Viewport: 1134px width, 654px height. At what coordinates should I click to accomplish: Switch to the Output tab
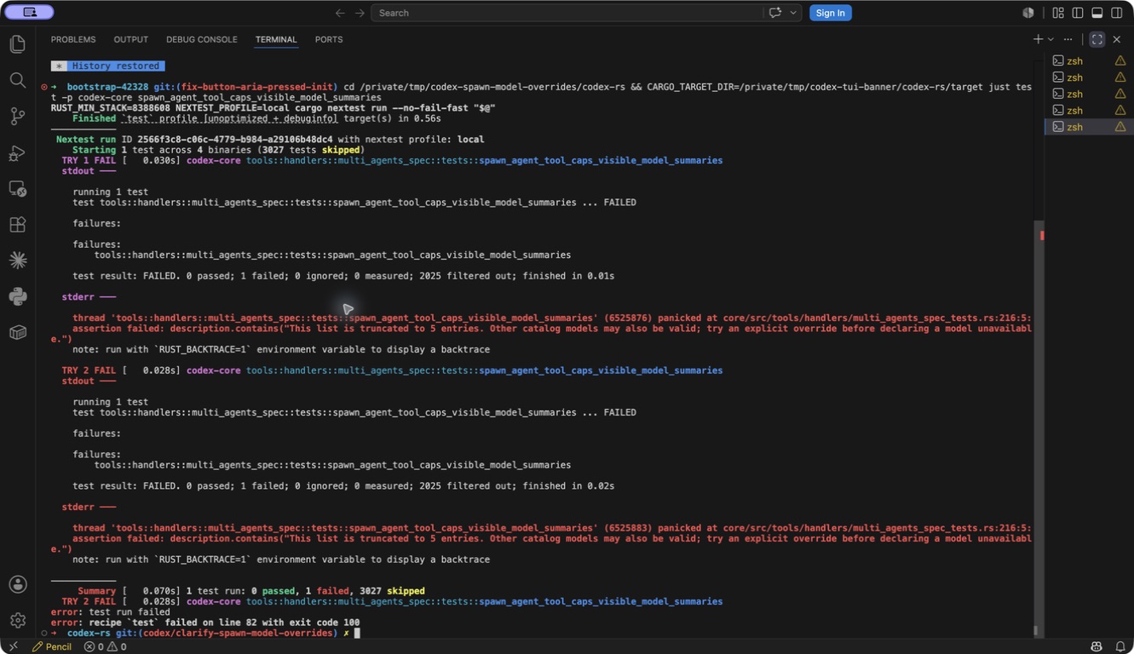[131, 39]
